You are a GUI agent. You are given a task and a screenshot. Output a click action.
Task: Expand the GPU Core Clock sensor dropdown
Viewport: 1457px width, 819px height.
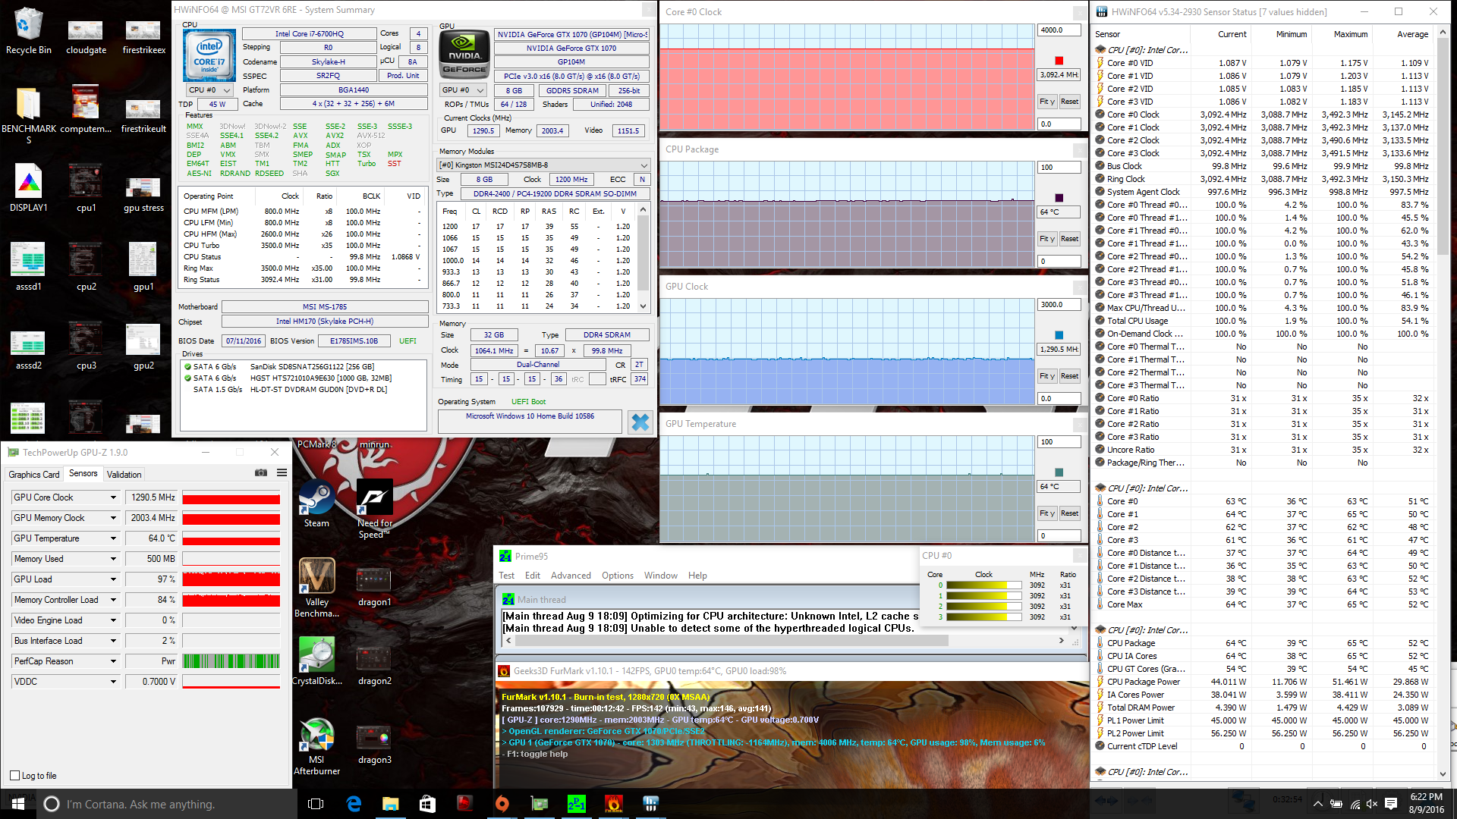(x=113, y=497)
